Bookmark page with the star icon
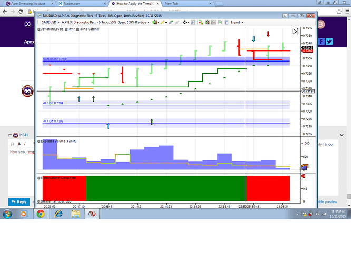This screenshot has width=351, height=263. [x=339, y=12]
